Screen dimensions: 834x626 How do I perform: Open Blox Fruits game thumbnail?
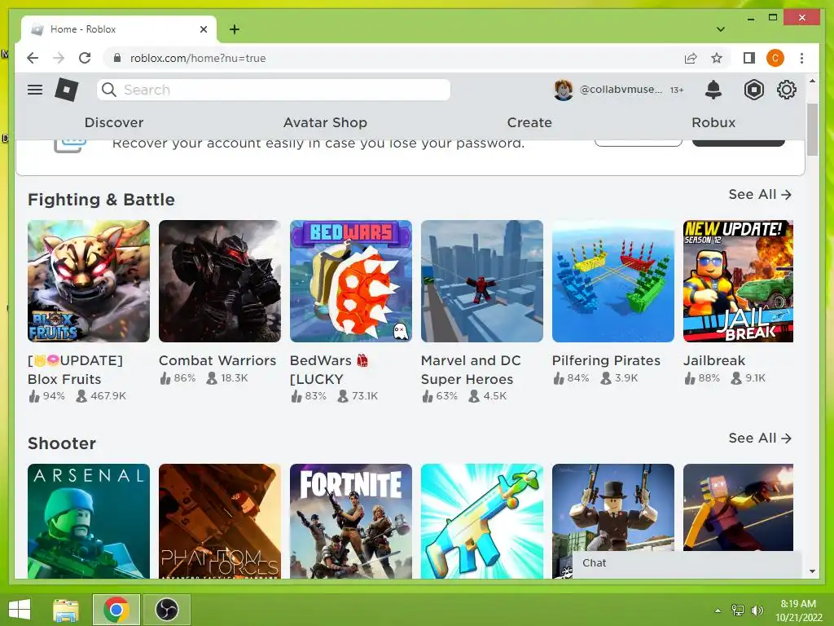click(89, 281)
